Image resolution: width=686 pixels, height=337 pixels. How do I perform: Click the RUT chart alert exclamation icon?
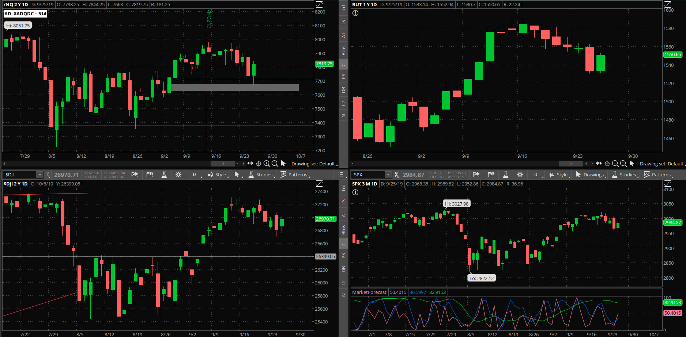(355, 13)
